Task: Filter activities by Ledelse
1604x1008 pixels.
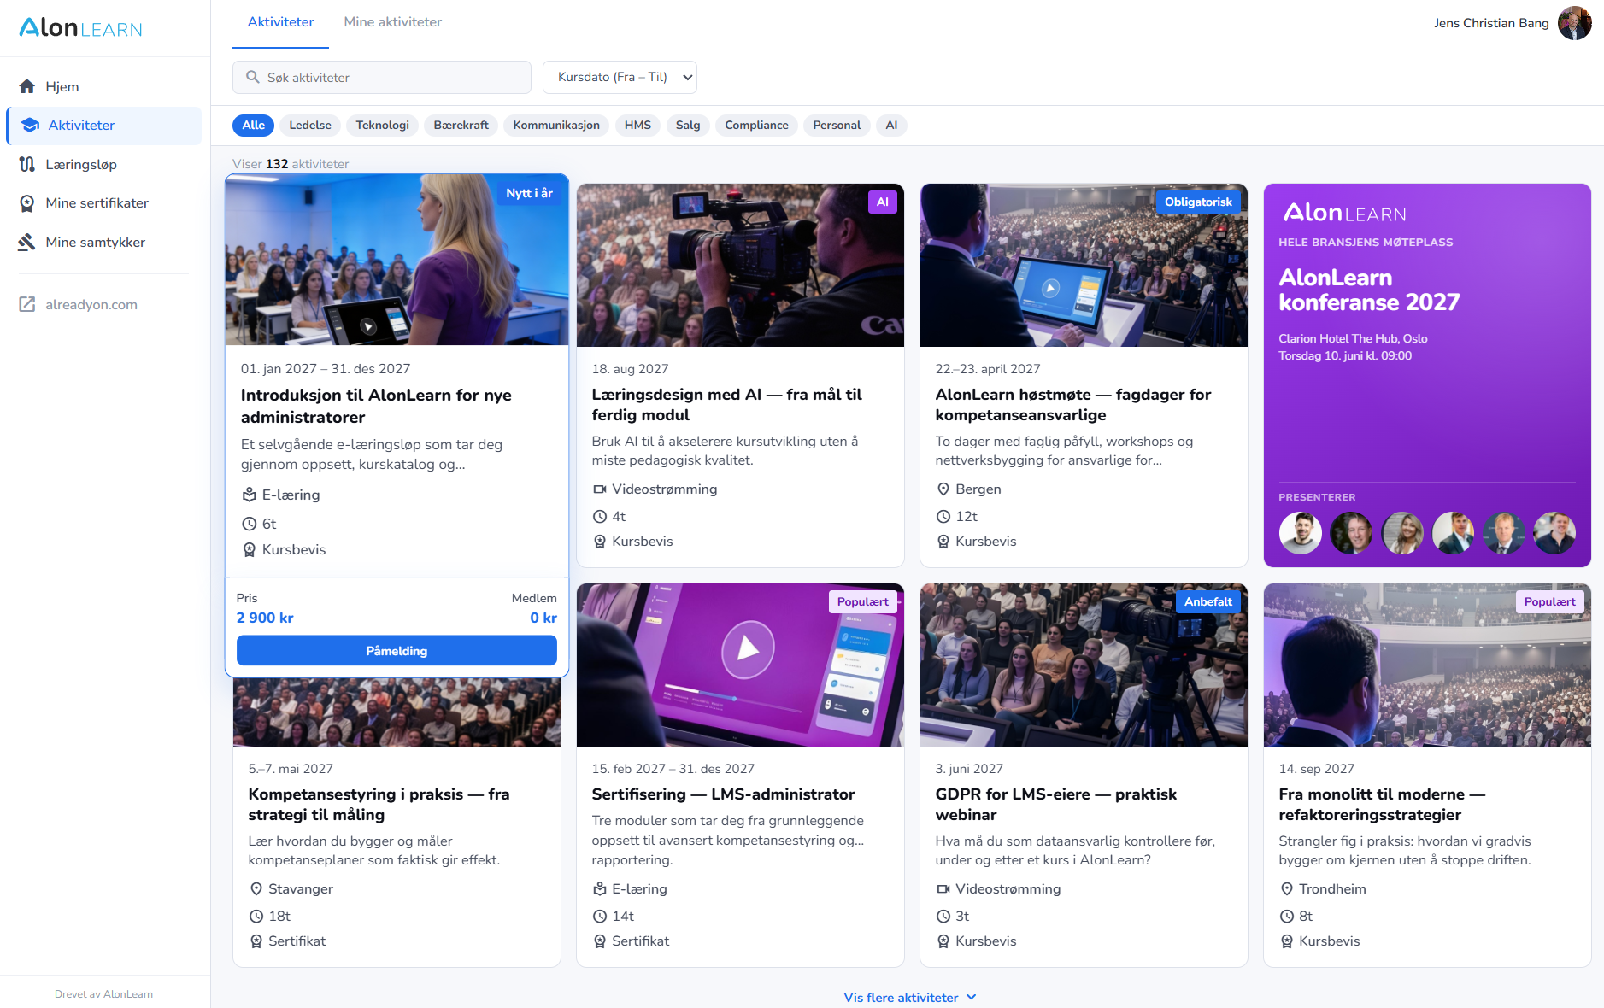Action: (x=310, y=126)
